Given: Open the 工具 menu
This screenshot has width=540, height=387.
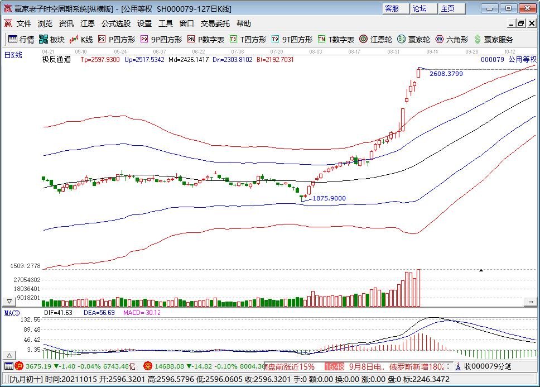Looking at the screenshot, I should point(166,23).
